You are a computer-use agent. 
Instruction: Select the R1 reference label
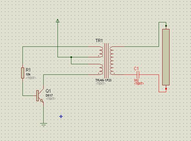28,70
